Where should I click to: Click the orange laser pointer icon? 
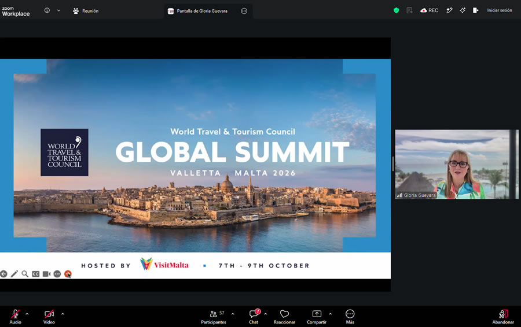click(68, 274)
